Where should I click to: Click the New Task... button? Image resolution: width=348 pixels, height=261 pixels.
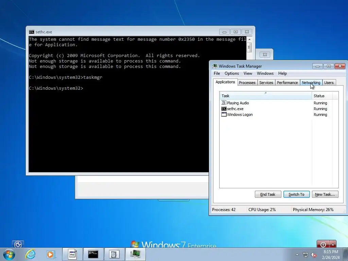point(325,194)
